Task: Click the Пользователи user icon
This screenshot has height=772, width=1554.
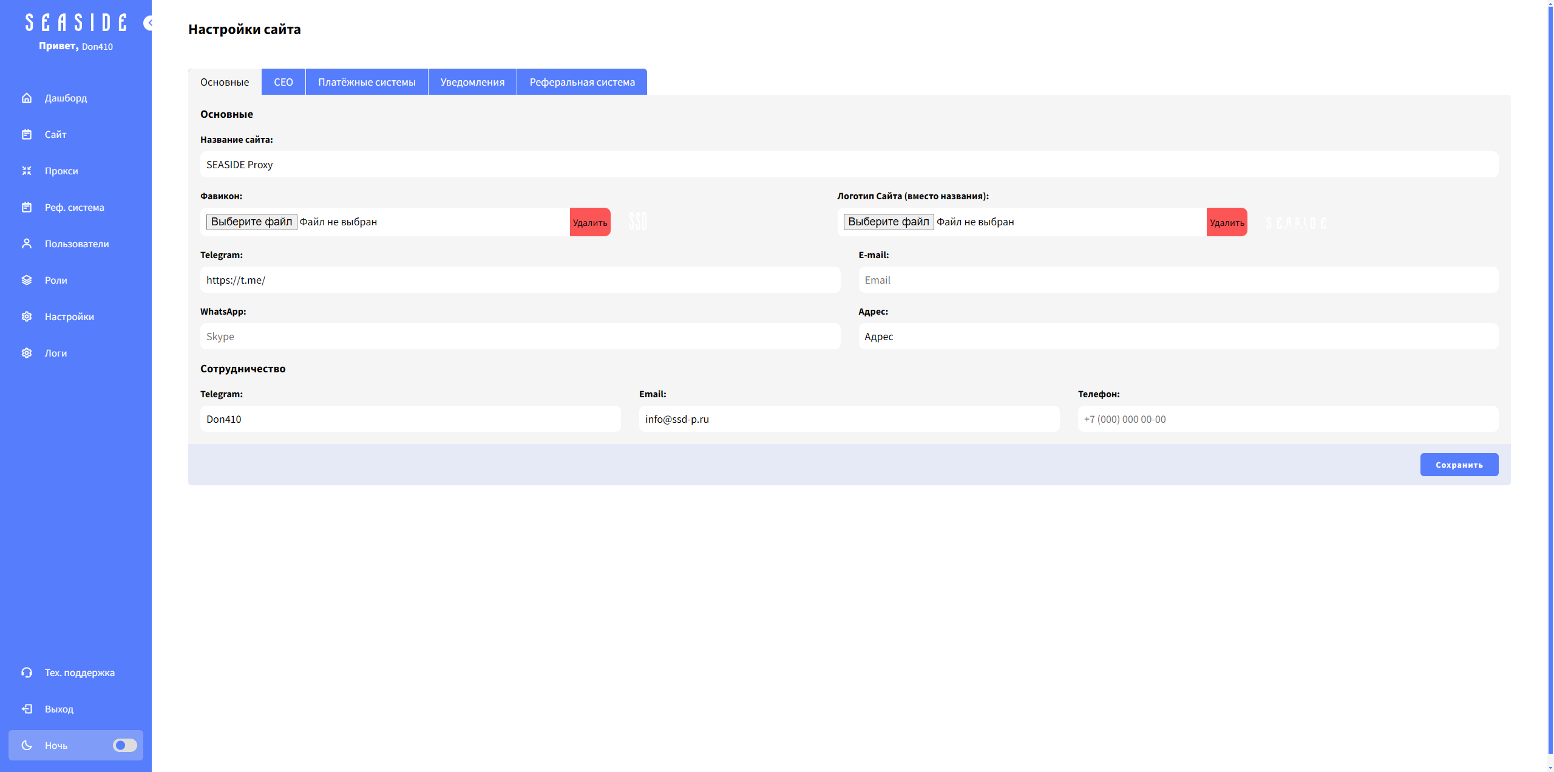Action: coord(27,244)
